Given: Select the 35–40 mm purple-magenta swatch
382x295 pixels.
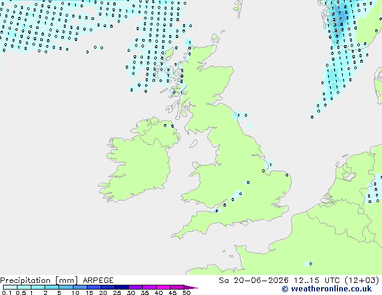Looking at the screenshot, I should pos(149,287).
